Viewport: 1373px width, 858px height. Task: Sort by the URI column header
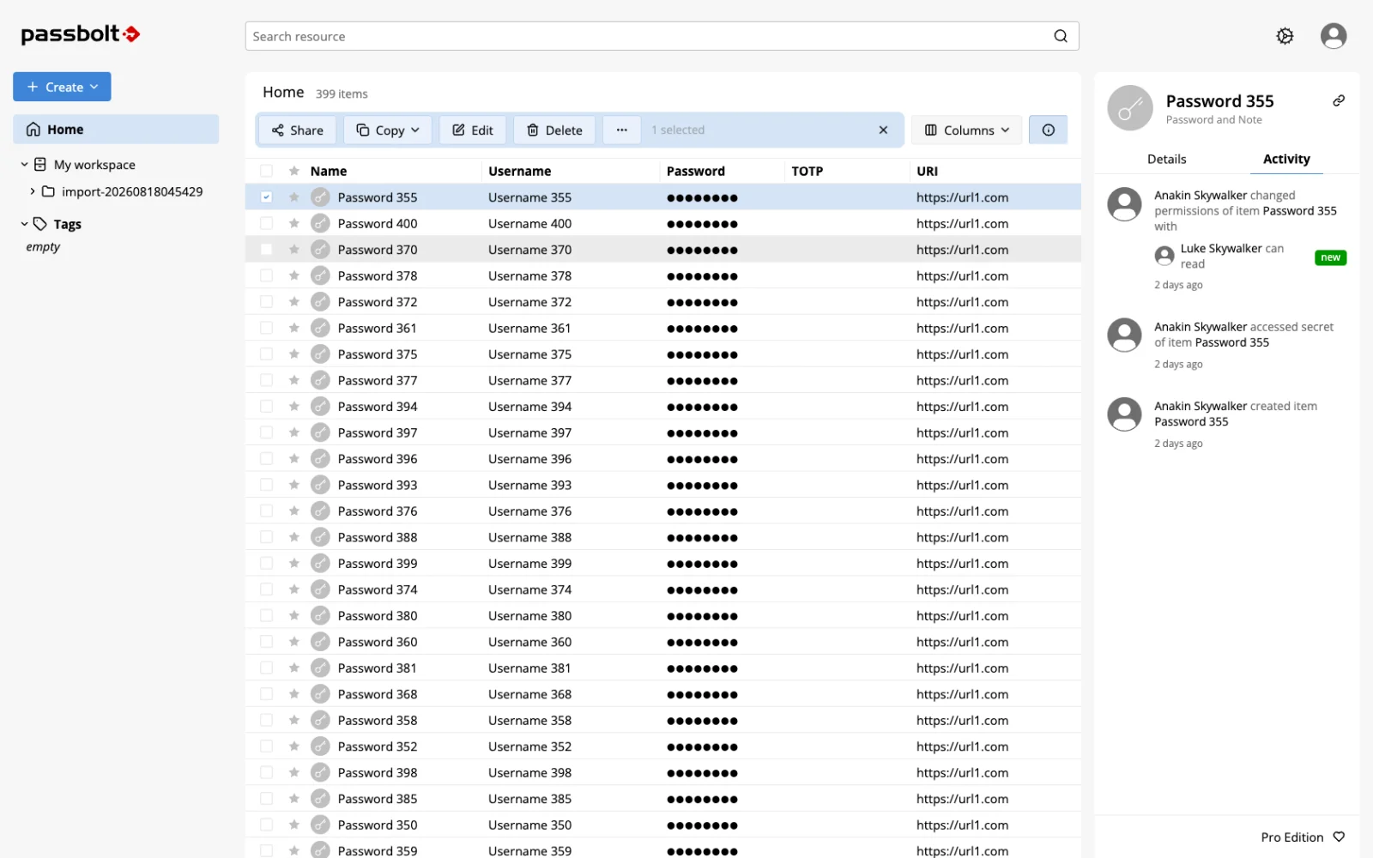[927, 171]
